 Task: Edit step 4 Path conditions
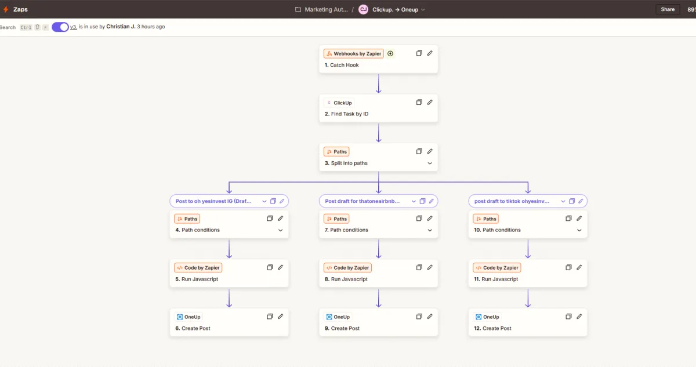tap(280, 219)
